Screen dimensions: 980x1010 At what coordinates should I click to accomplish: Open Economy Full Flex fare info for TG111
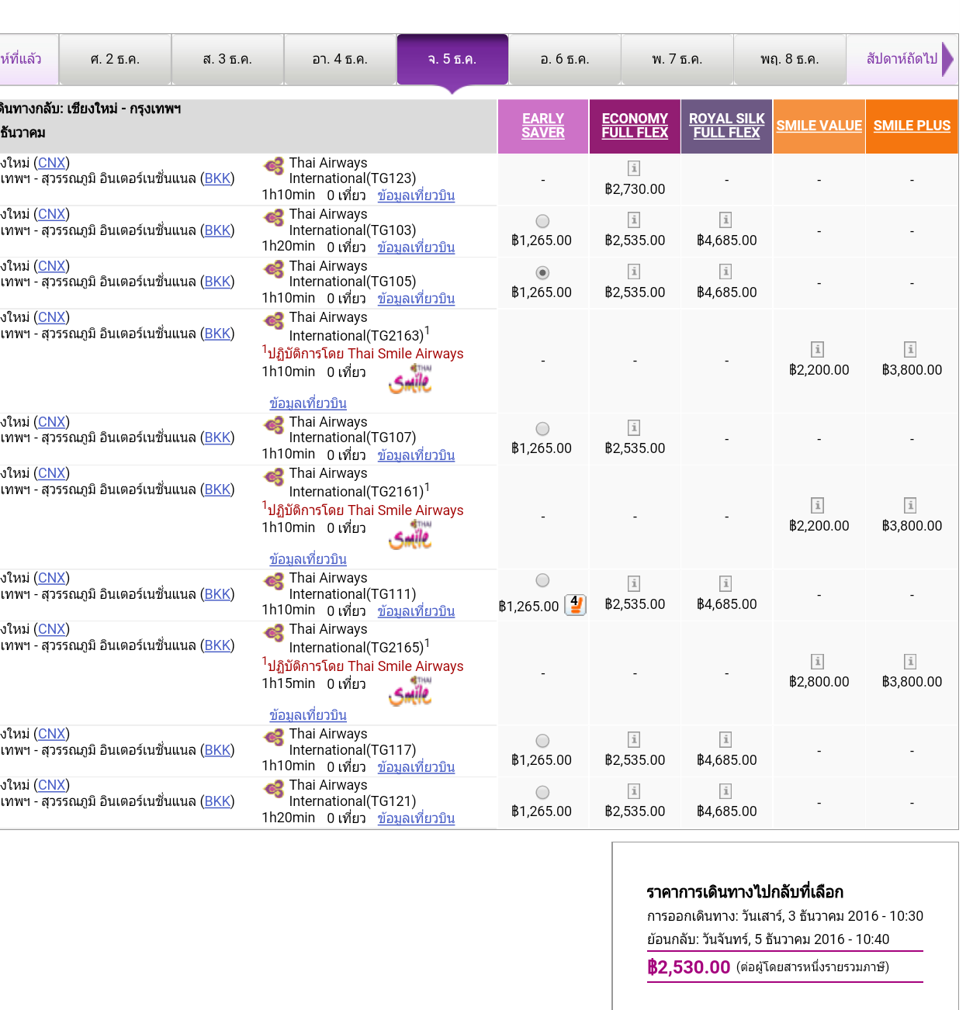click(x=634, y=583)
